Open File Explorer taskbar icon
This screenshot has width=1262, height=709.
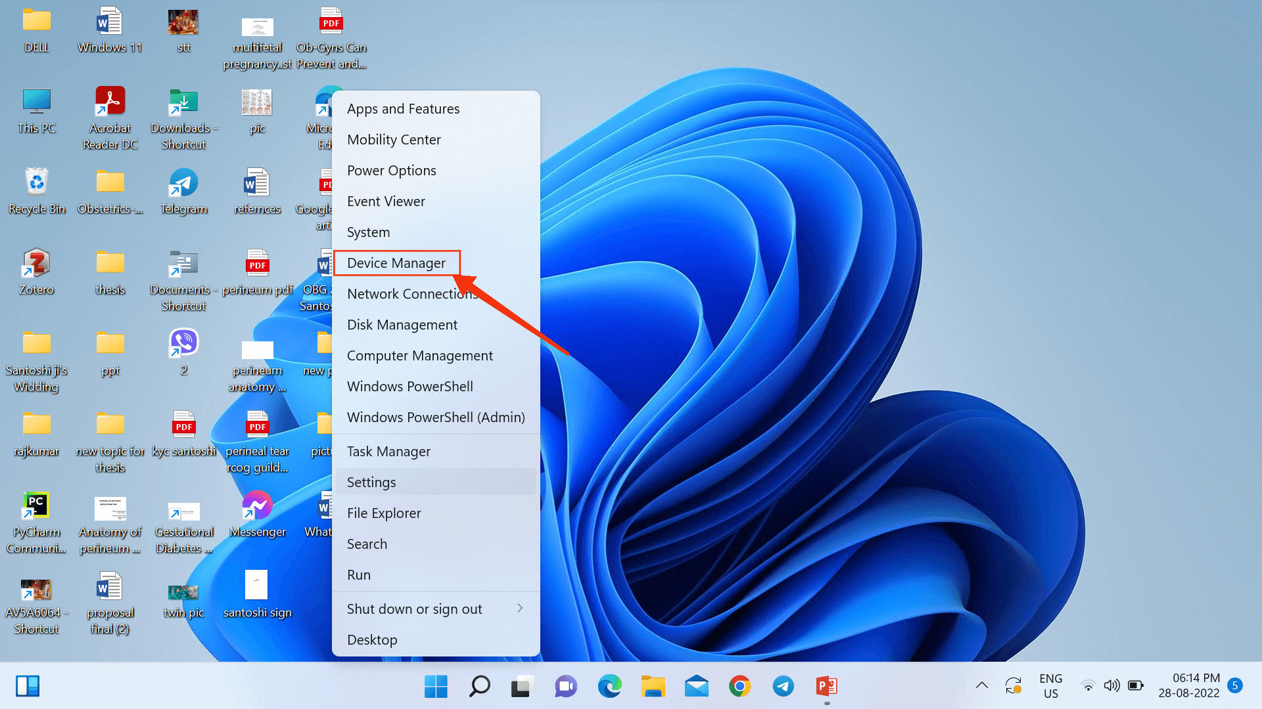[x=653, y=687]
